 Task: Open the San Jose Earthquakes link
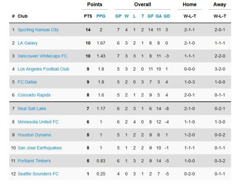coord(39,148)
